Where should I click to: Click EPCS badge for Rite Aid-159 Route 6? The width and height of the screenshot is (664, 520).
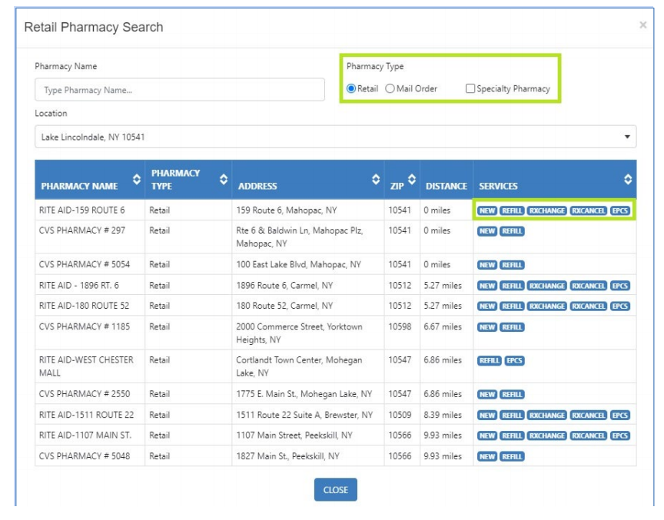(620, 210)
